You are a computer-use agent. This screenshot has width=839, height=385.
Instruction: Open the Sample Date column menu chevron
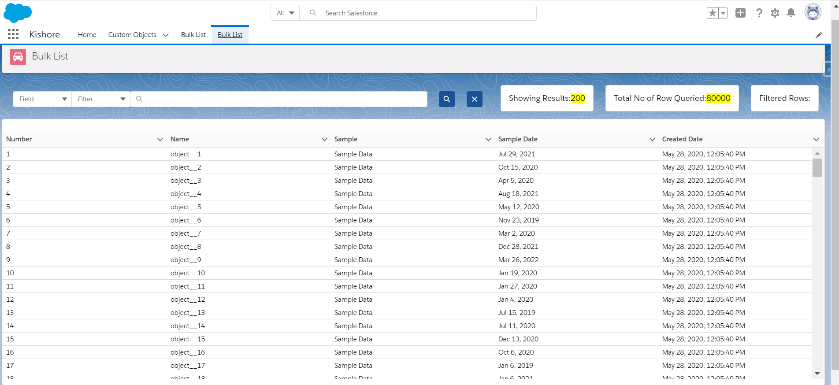(x=652, y=139)
